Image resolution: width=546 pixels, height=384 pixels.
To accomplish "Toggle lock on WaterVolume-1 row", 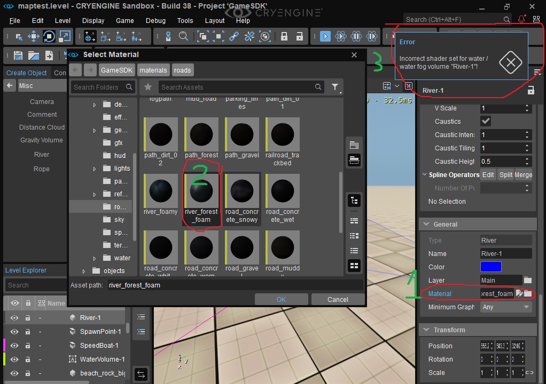I will (x=27, y=359).
